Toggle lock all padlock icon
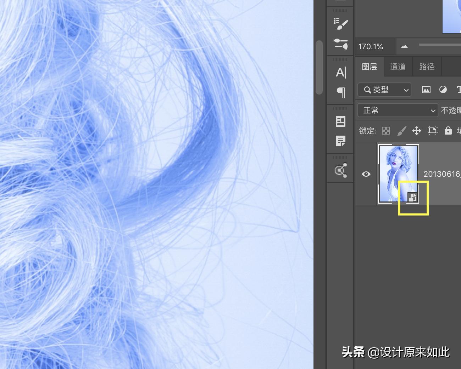Viewport: 461px width, 369px height. coord(448,131)
